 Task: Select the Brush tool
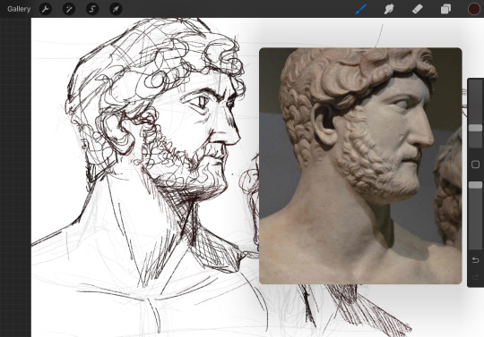coord(361,9)
